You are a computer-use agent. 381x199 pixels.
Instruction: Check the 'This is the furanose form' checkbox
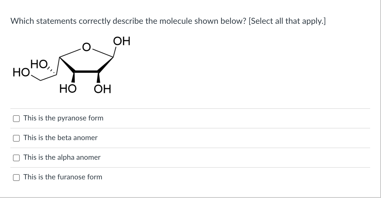(16, 177)
